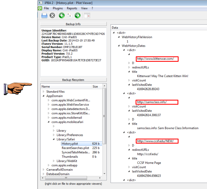
Task: Select value 416942614.306137
Action: 149,115
